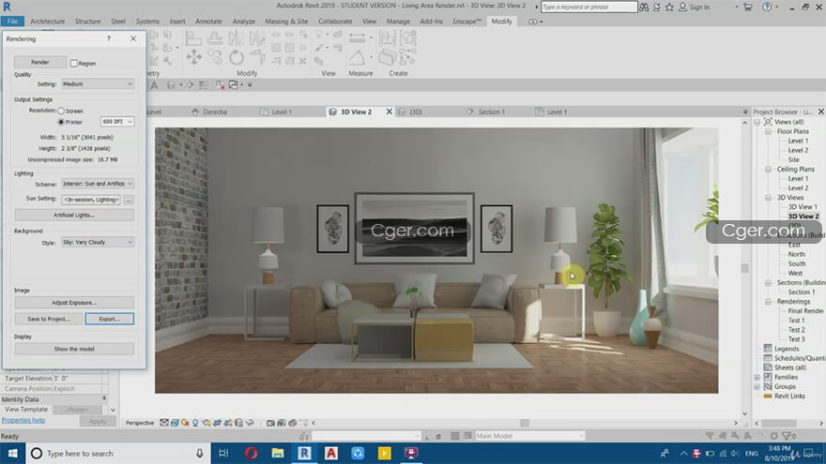Open the Main Model worksets dropdown
The height and width of the screenshot is (464, 826).
[530, 436]
